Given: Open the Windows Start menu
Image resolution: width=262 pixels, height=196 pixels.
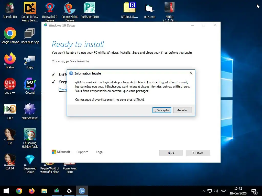Looking at the screenshot, I should pyautogui.click(x=6, y=191).
